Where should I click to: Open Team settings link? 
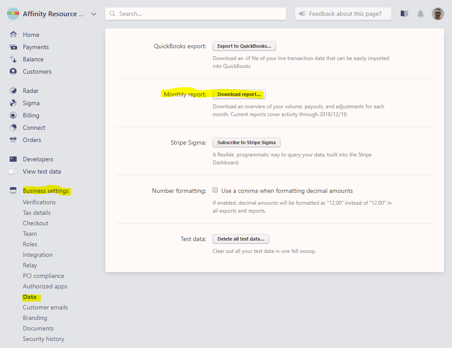(x=30, y=234)
